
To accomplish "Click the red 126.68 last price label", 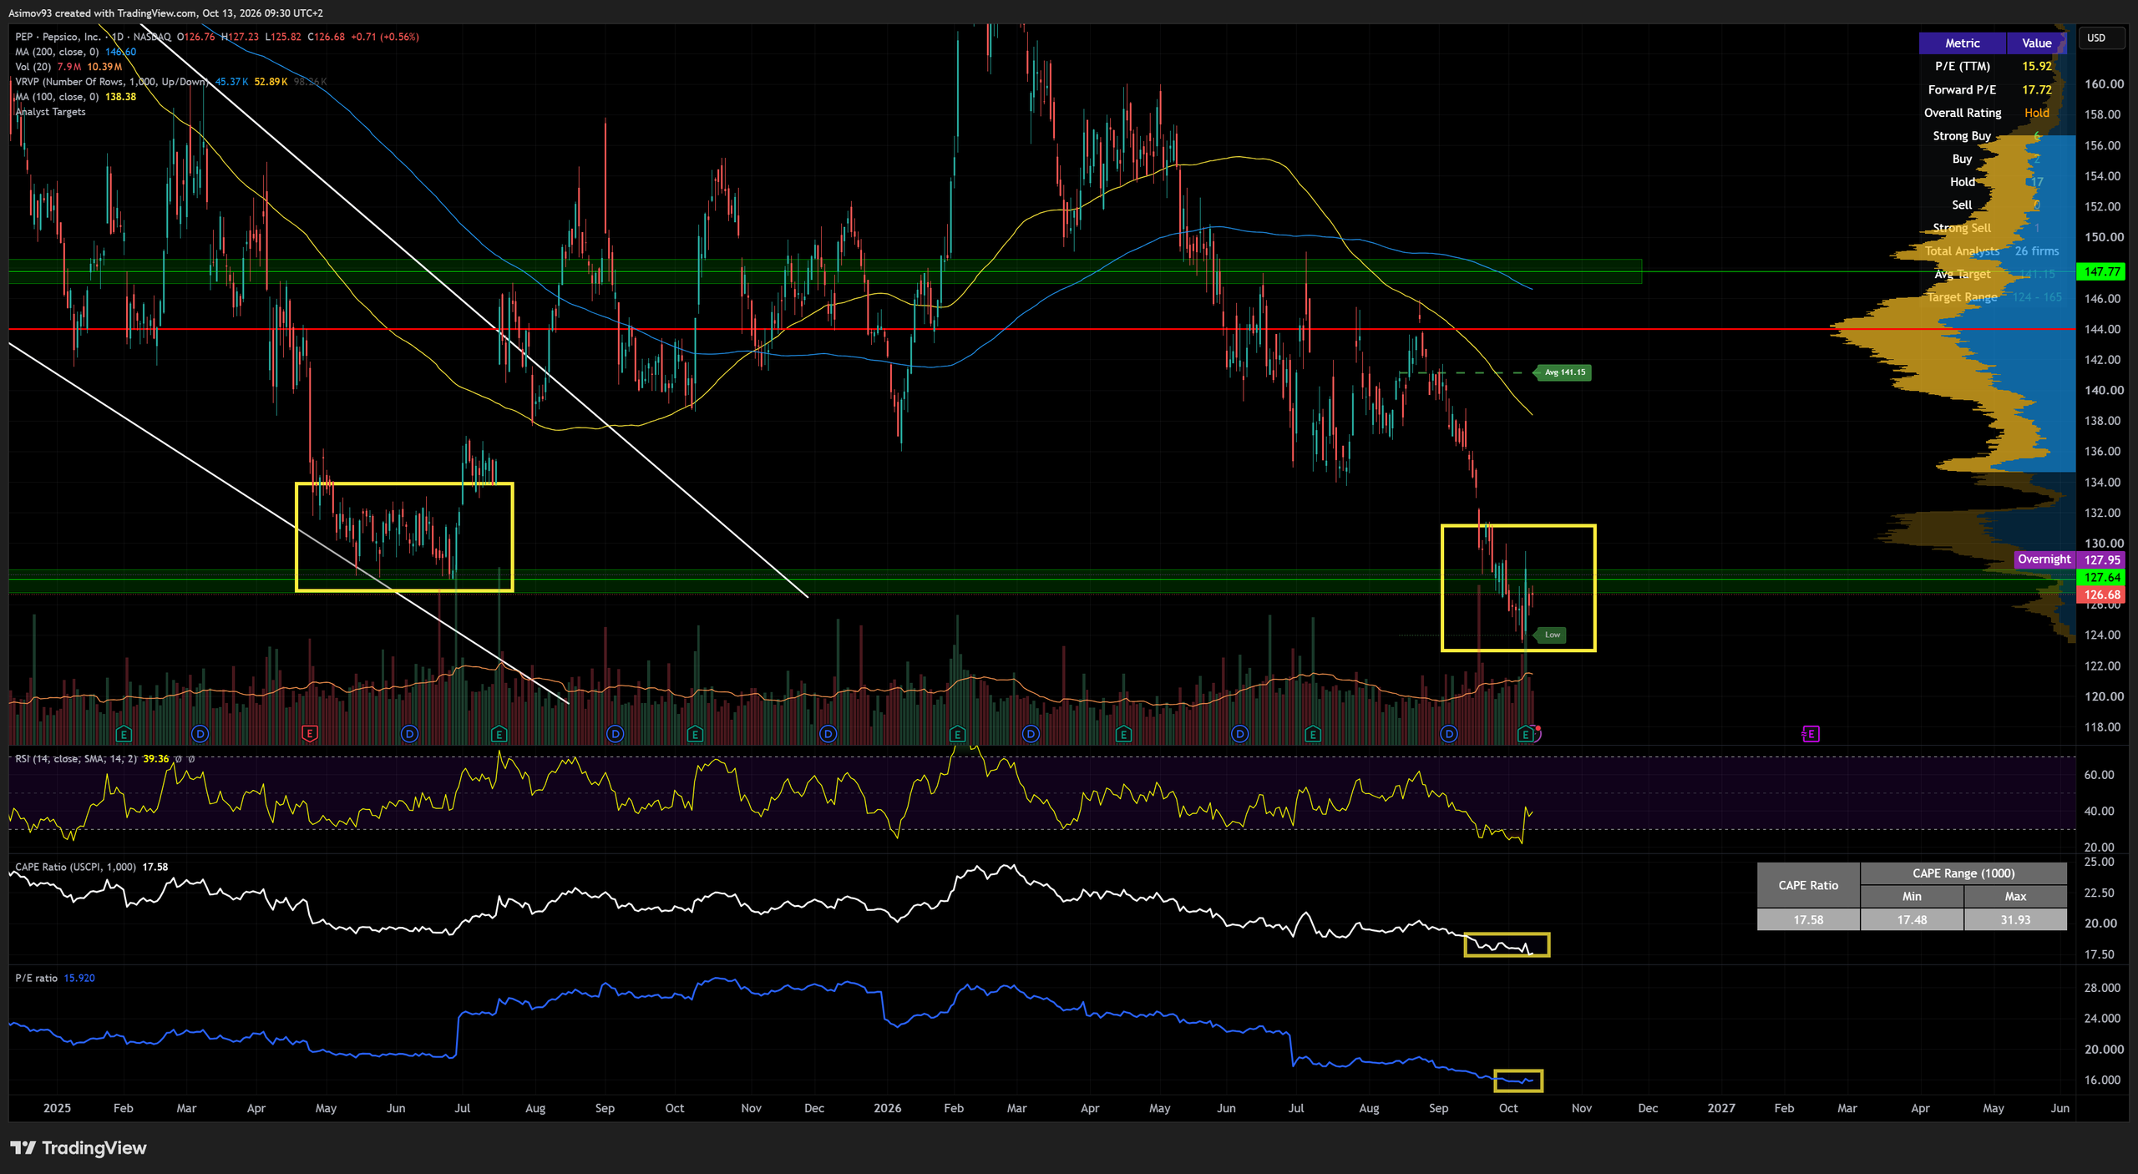I will (x=2101, y=595).
